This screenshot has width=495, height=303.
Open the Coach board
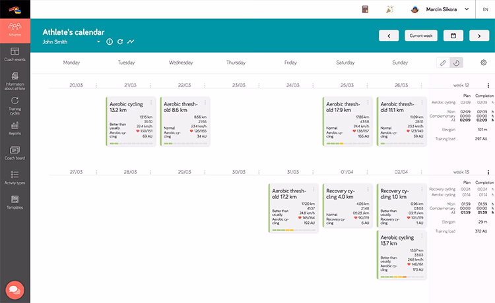15,153
